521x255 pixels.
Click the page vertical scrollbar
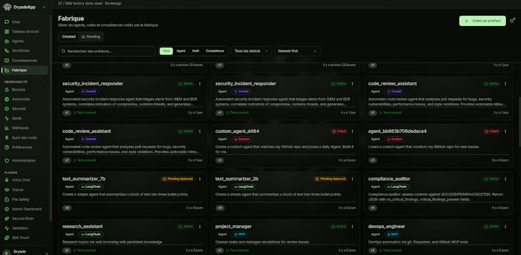click(519, 121)
